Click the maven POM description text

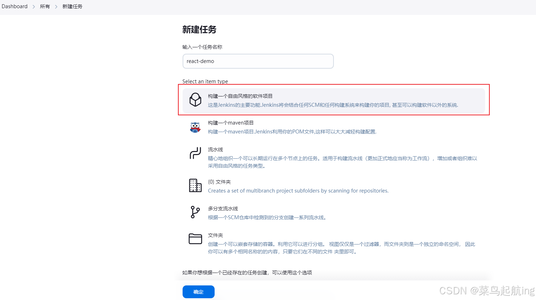tap(292, 132)
